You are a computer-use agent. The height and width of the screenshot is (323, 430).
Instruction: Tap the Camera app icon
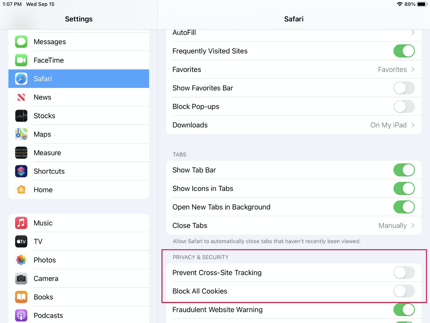pos(21,278)
